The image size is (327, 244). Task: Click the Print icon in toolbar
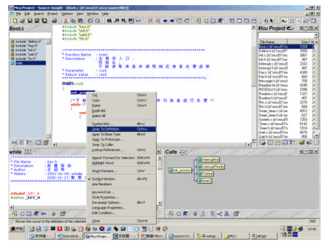click(x=54, y=21)
